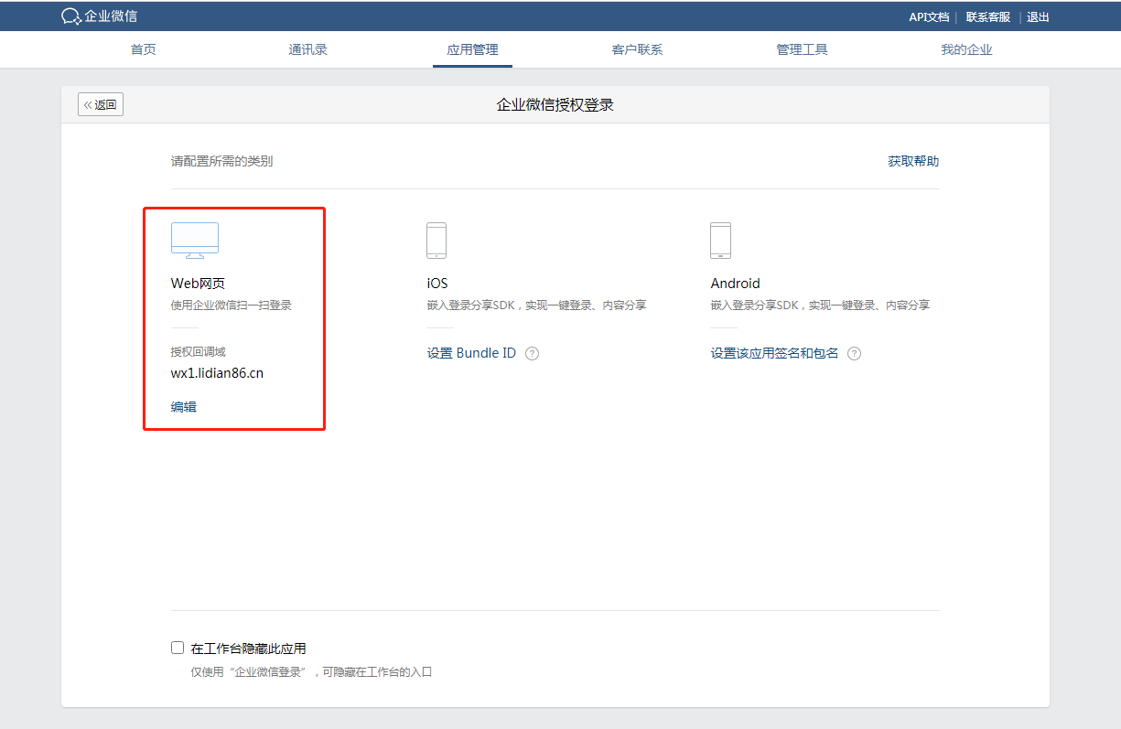The height and width of the screenshot is (729, 1121).
Task: Click the 返回 back button
Action: pyautogui.click(x=101, y=104)
